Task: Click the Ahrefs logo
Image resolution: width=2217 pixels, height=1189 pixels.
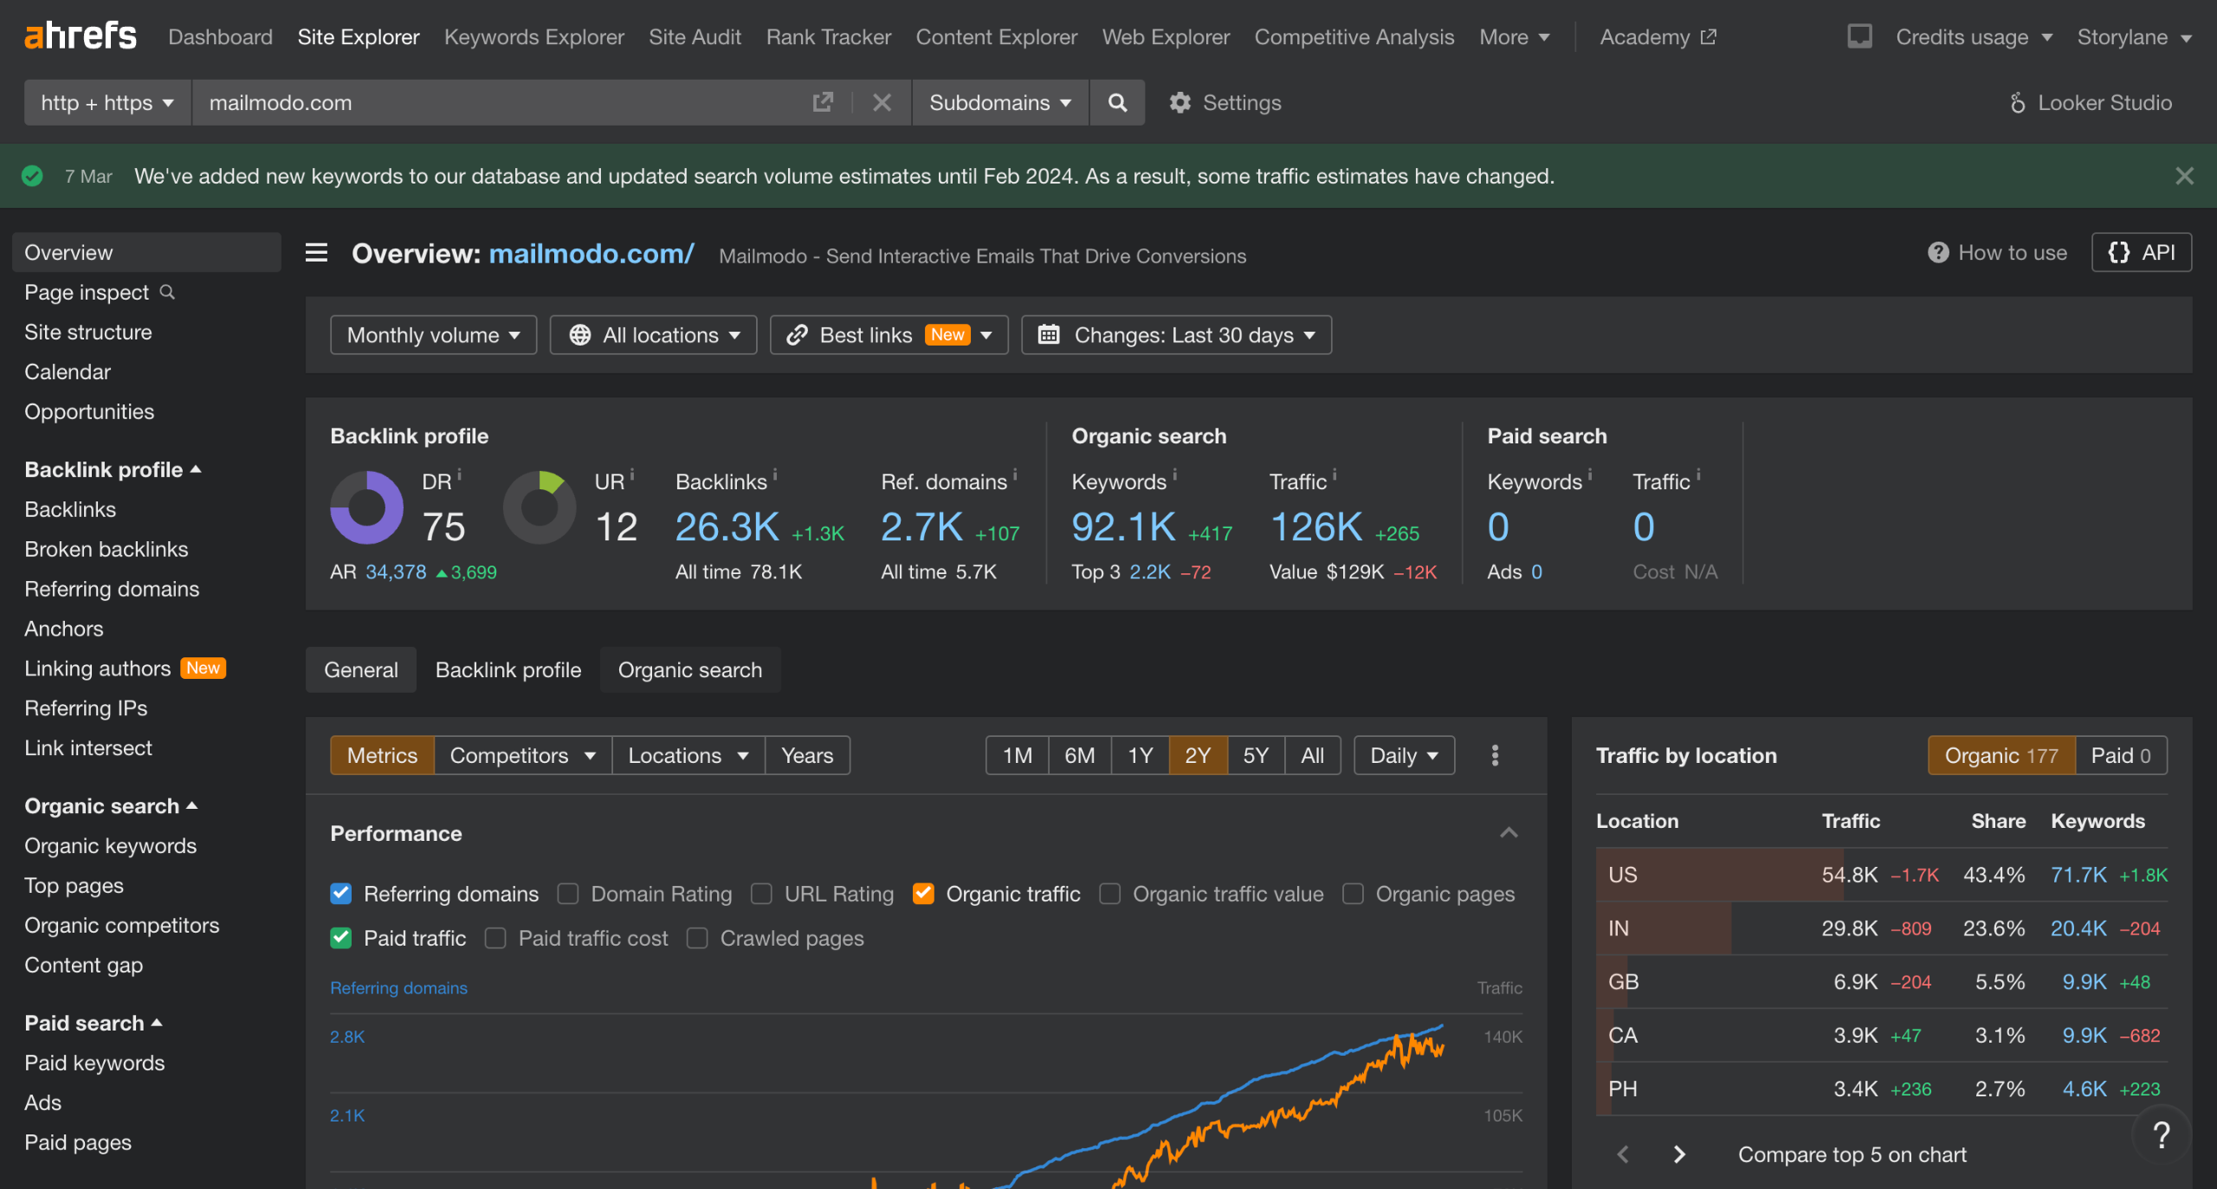Action: coord(80,36)
